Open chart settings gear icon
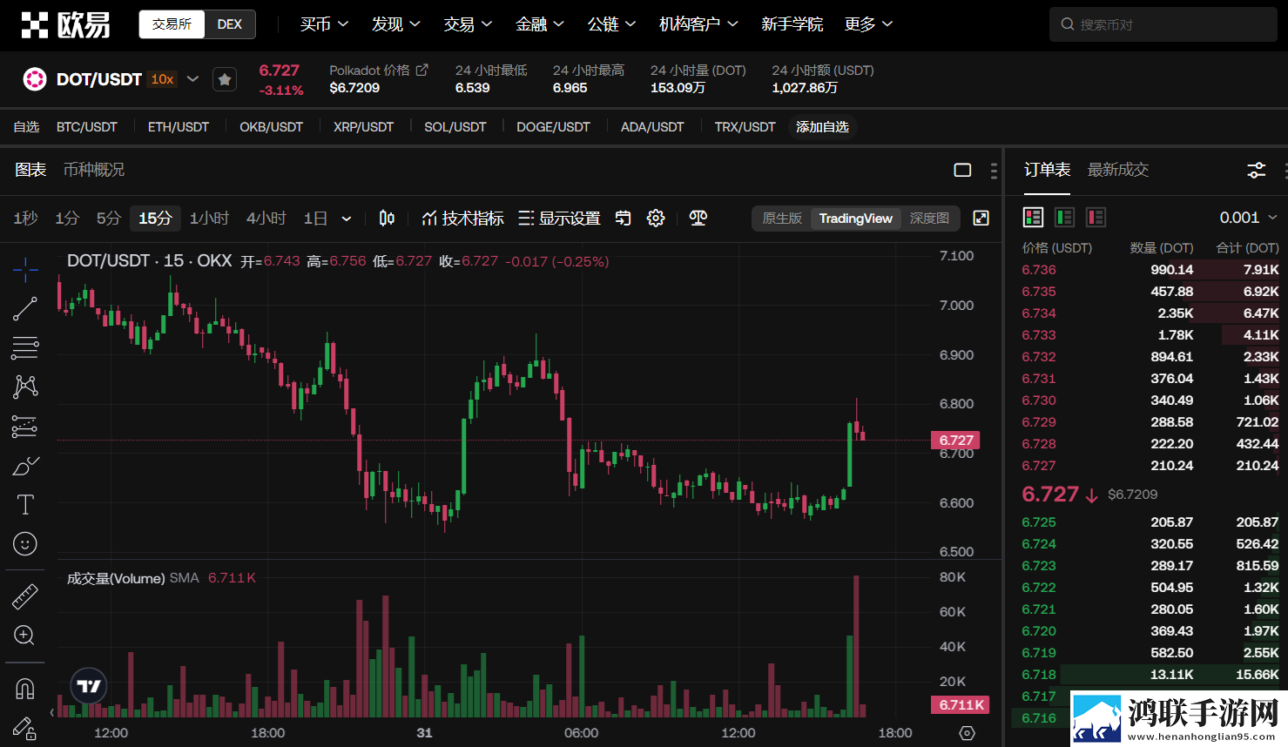 click(x=656, y=219)
